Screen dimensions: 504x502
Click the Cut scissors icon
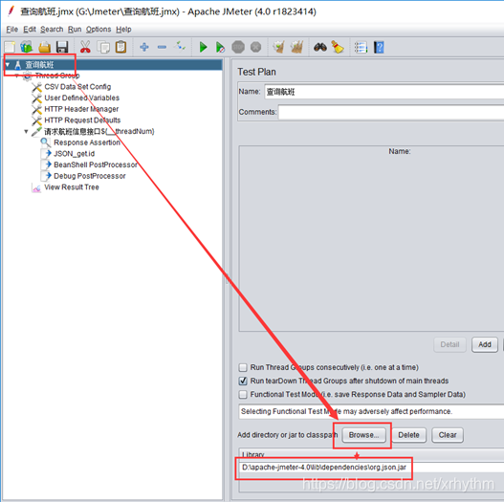[x=85, y=47]
